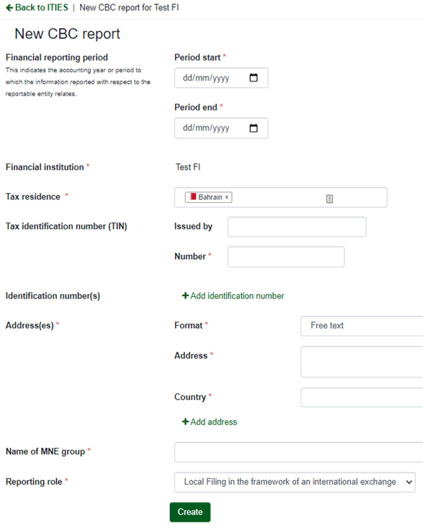The image size is (423, 528).
Task: Open the address Country selection field
Action: (362, 397)
